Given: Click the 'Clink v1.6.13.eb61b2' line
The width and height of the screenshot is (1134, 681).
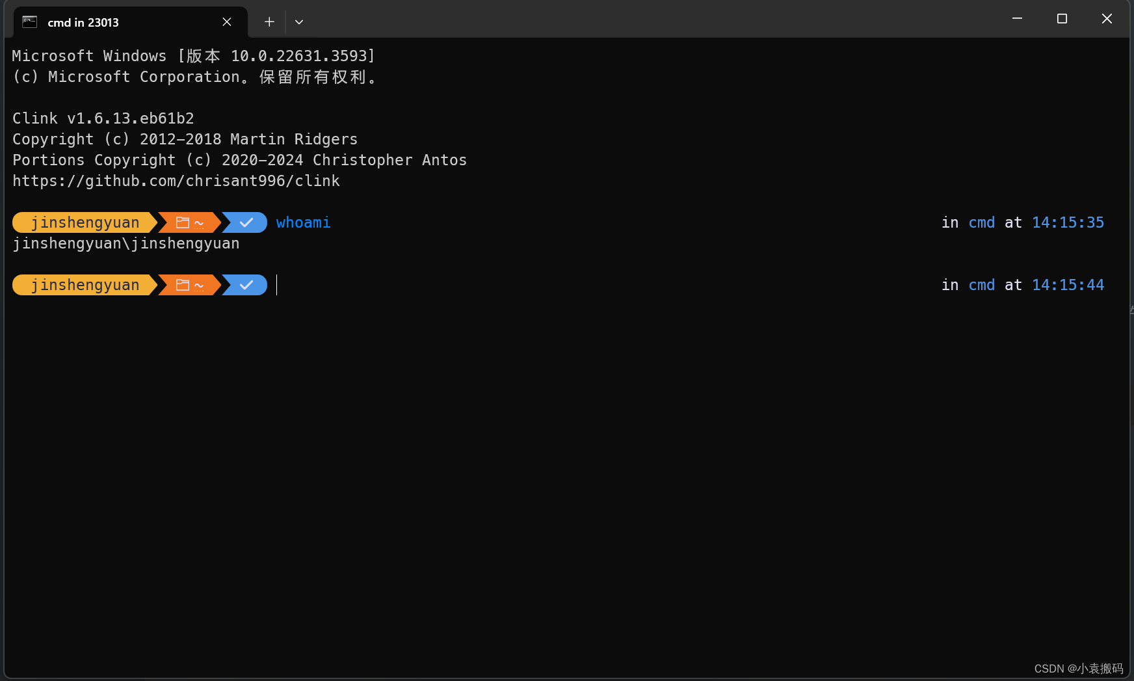Looking at the screenshot, I should tap(103, 118).
